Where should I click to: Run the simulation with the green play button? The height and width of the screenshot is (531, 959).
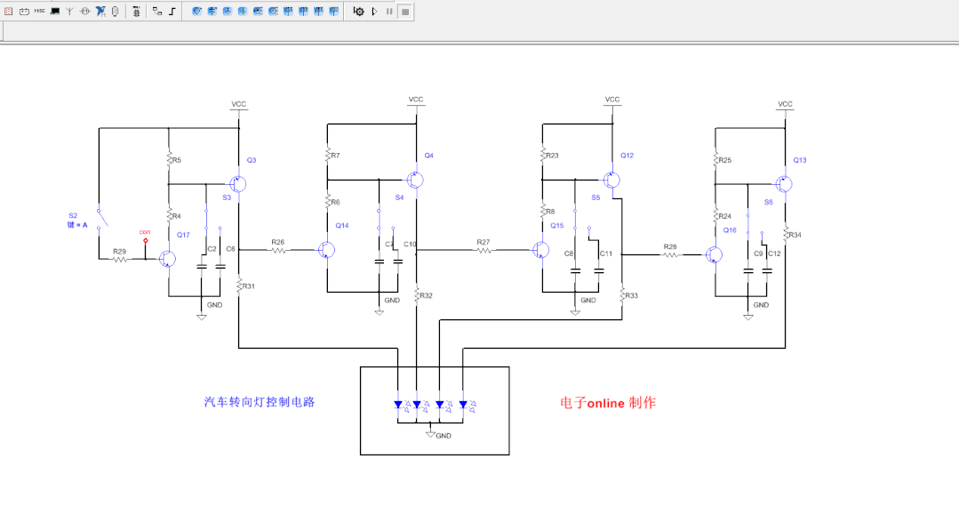tap(374, 11)
